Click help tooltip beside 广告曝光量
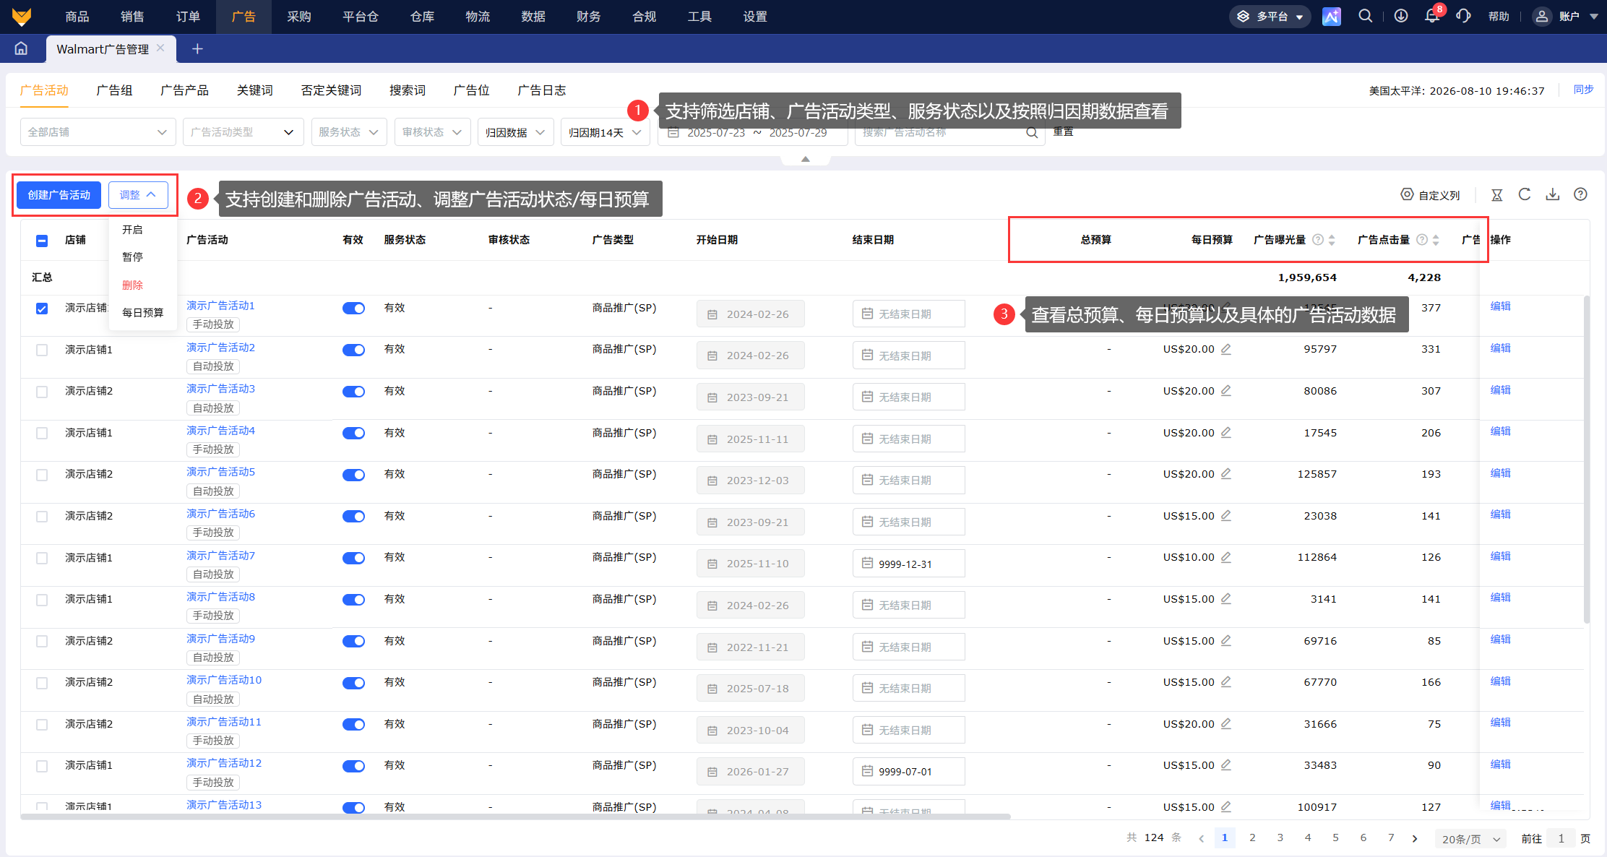The width and height of the screenshot is (1607, 857). 1317,240
